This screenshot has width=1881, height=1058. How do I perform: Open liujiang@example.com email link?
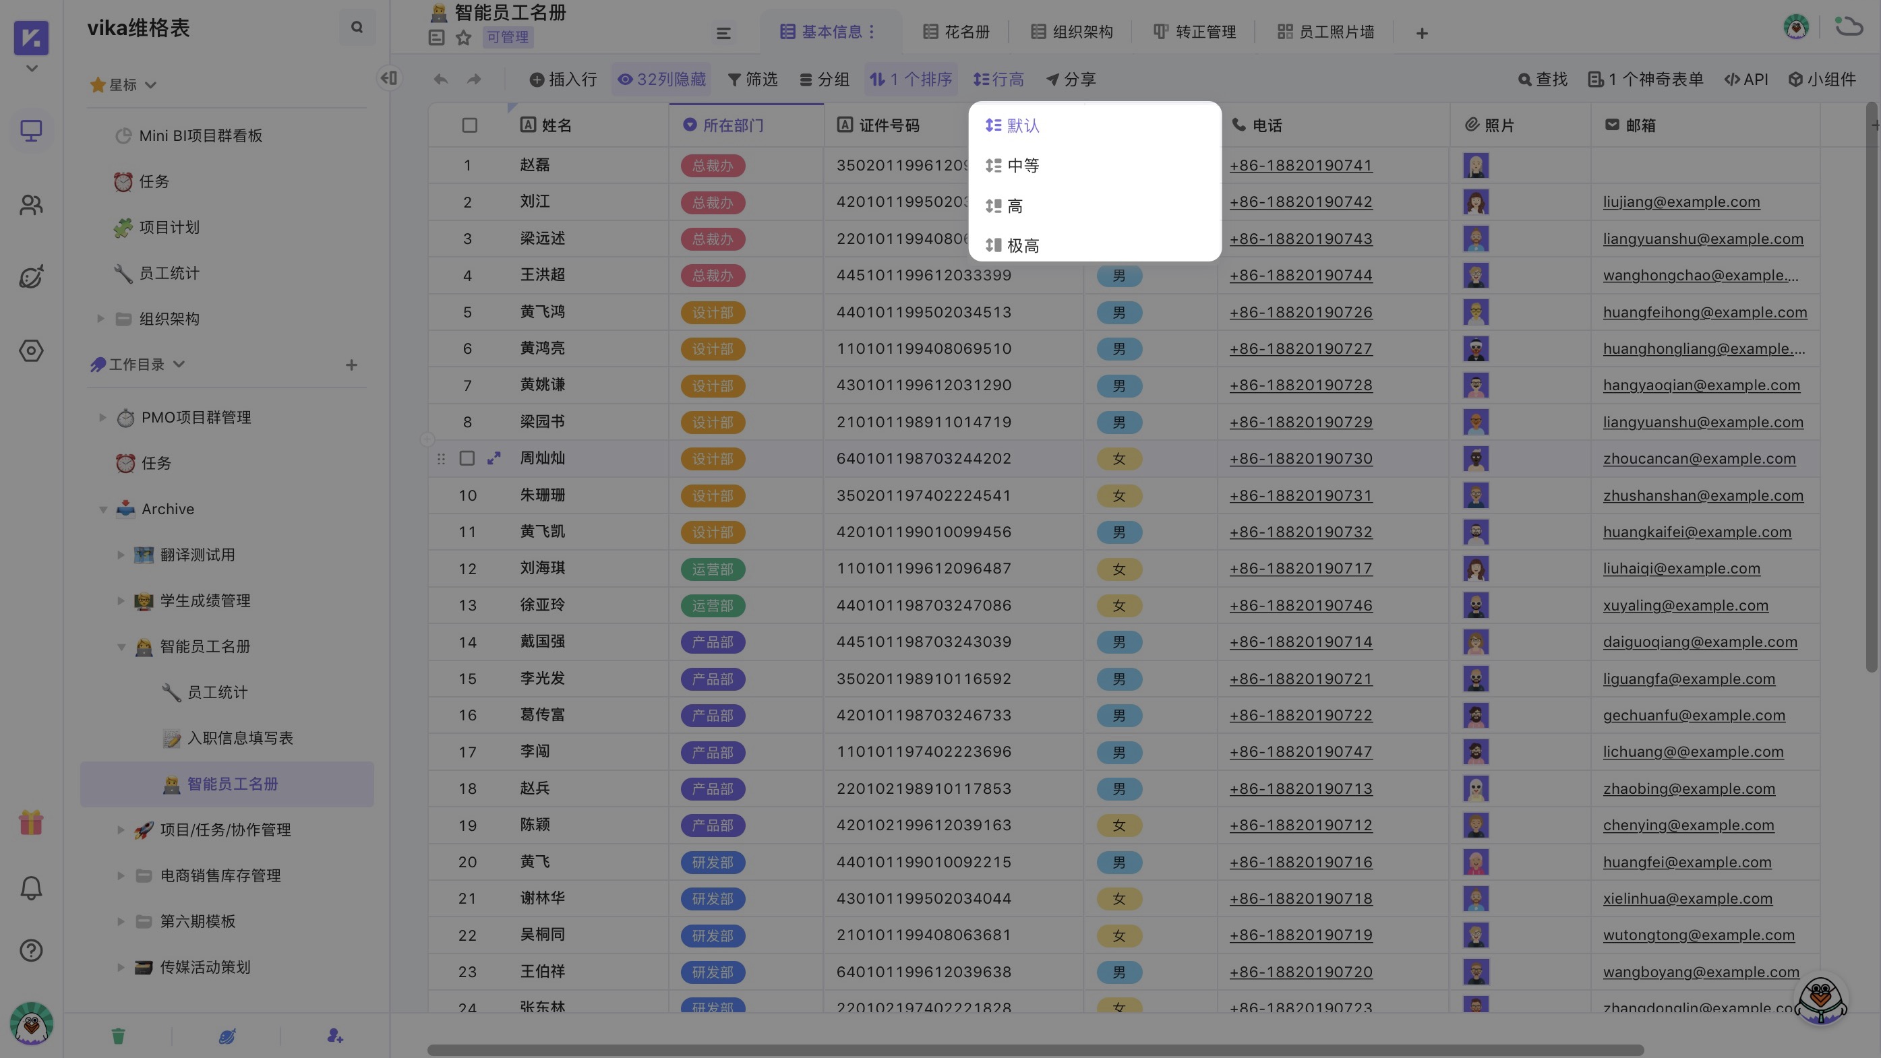coord(1681,201)
